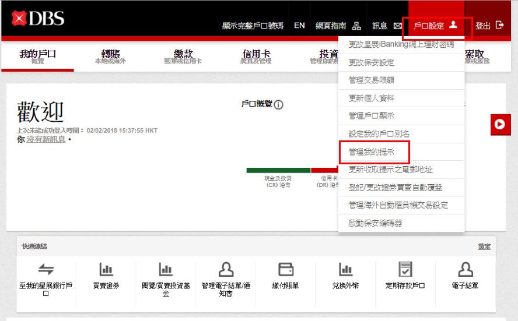Open 至我的星展銀行戶口 transfer icon

pyautogui.click(x=46, y=269)
